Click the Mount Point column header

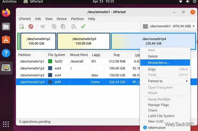79,55
